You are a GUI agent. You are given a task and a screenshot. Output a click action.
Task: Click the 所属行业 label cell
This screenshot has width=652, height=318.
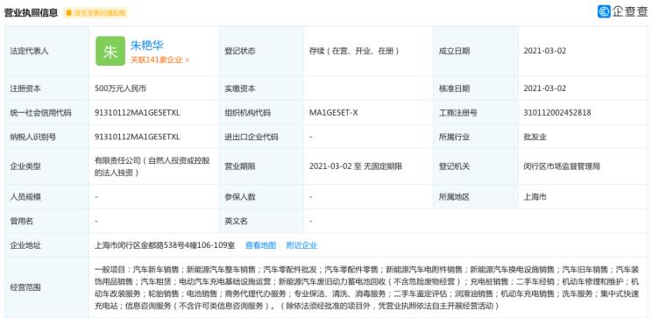476,137
